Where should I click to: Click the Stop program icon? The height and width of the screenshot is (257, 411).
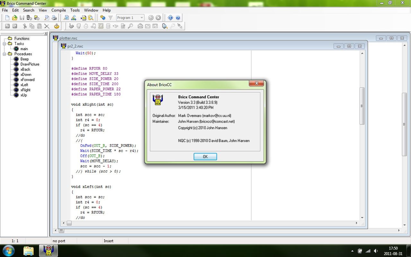(158, 18)
